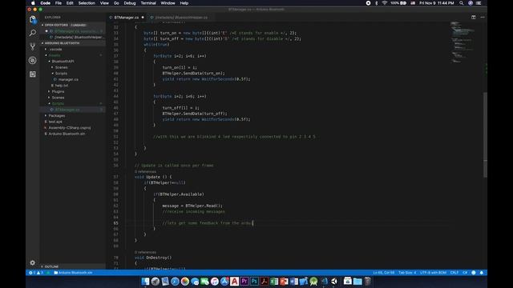Viewport: 513px width, 288px height.
Task: Open the editor More Actions ellipsis
Action: (x=483, y=17)
